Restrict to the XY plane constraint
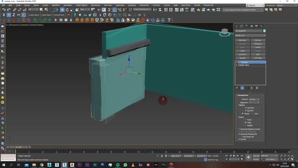This screenshot has width=298, height=168. click(19, 15)
